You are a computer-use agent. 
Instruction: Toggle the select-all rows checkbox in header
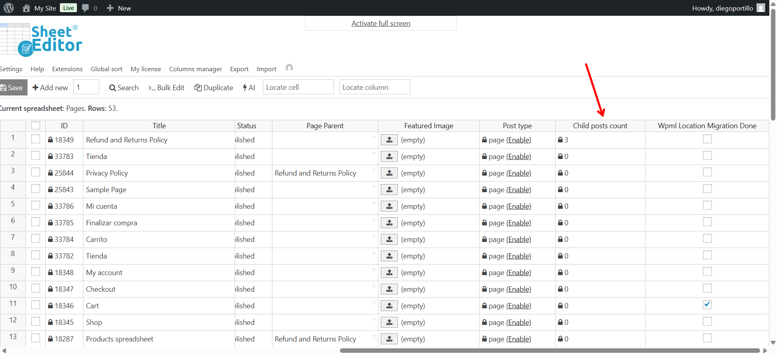pos(36,126)
